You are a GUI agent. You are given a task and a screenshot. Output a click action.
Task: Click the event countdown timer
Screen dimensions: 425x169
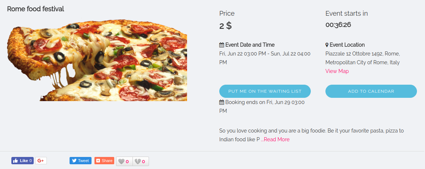click(338, 25)
